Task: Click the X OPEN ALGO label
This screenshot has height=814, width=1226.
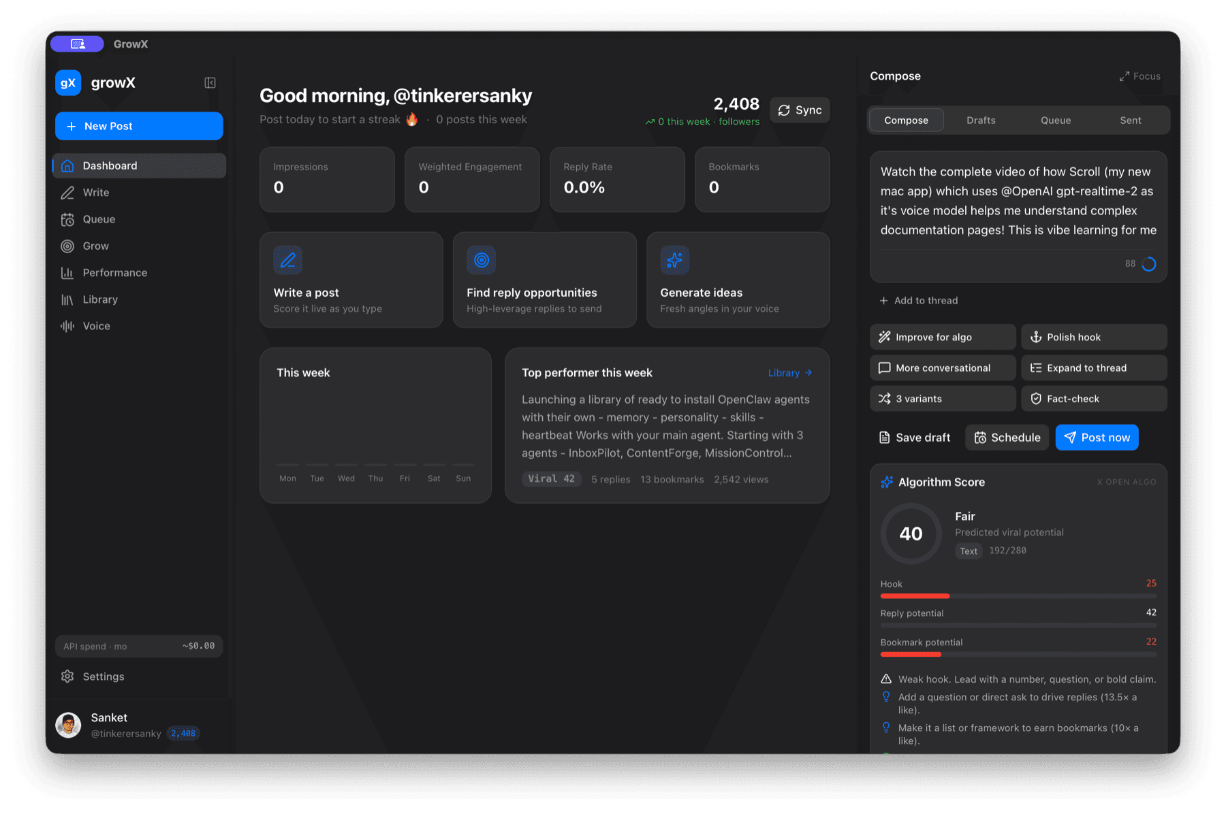Action: (x=1127, y=482)
